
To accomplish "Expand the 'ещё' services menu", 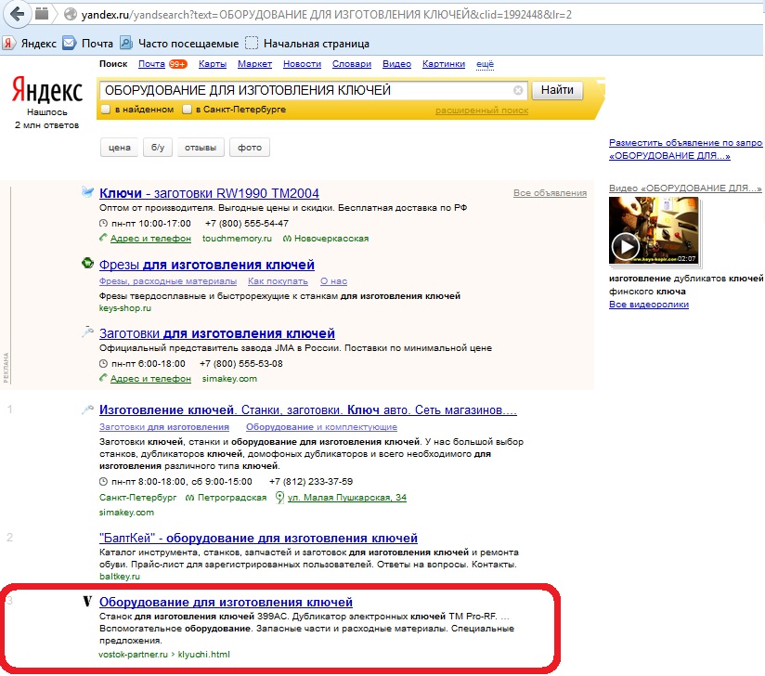I will click(485, 64).
